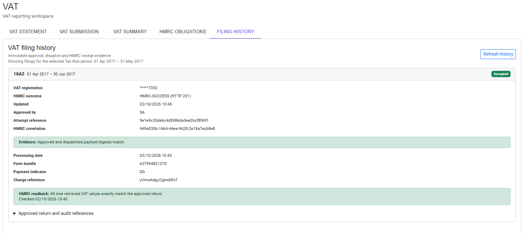524x234 pixels.
Task: Go to the VAT SUMMARY tab
Action: tap(130, 32)
